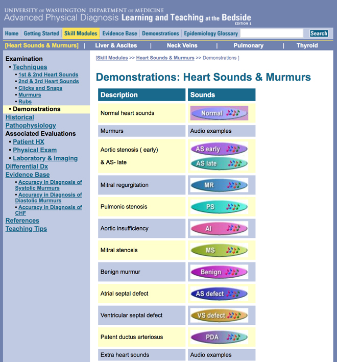Open Murmurs link in sidebar
337x362 pixels.
click(x=30, y=94)
